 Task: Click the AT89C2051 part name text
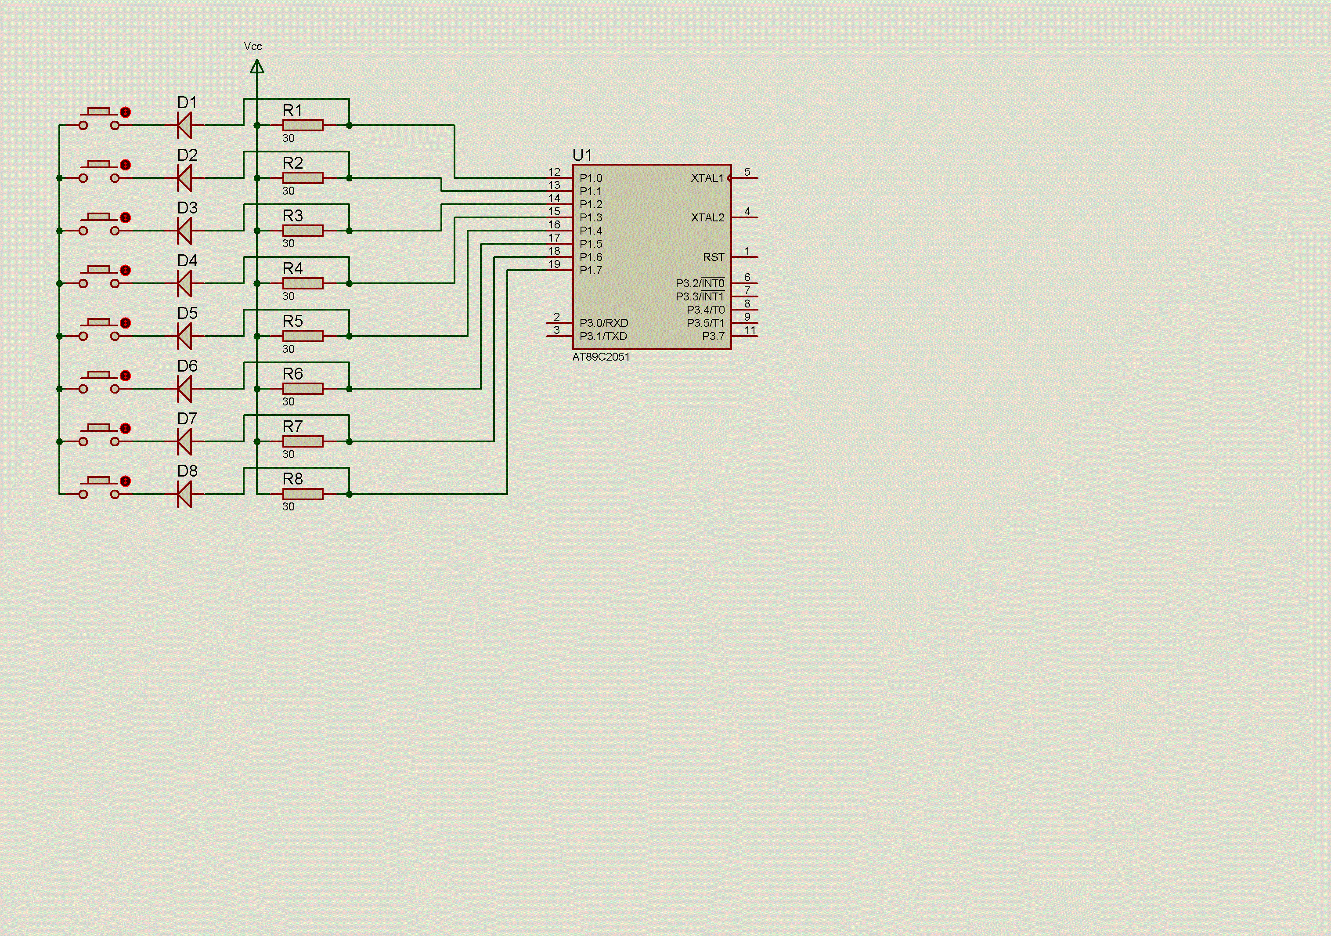tap(601, 357)
